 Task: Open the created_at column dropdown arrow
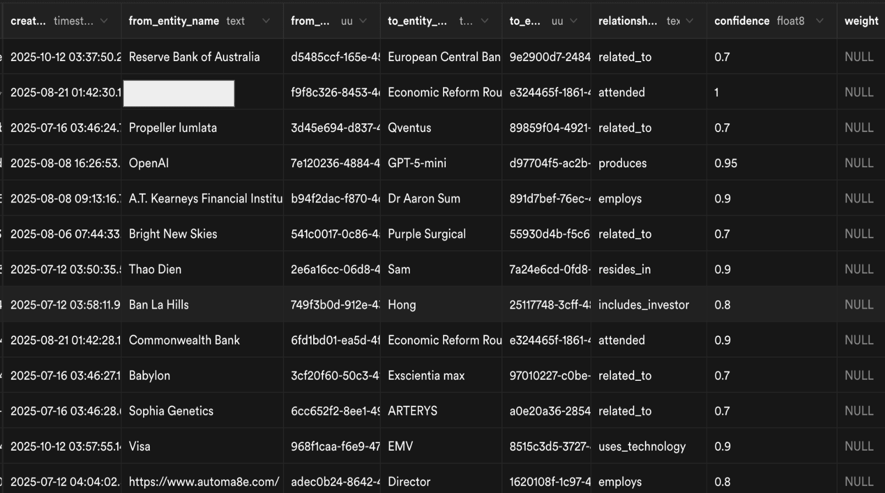point(104,21)
